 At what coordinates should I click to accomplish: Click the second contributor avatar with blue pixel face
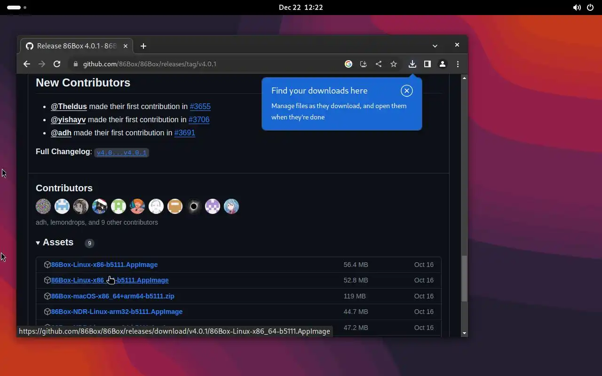62,206
